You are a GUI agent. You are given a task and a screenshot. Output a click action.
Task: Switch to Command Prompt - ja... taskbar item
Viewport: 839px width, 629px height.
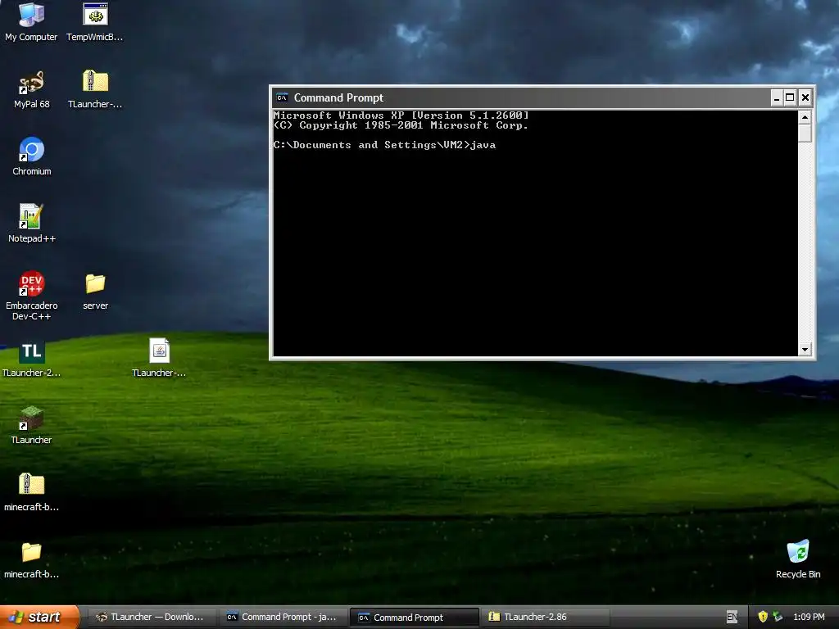[x=283, y=617]
